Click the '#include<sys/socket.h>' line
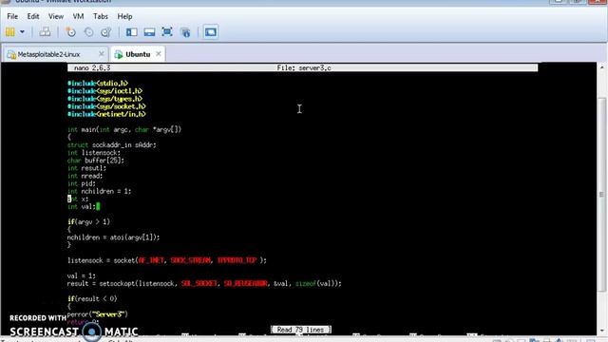Screen dimensions: 608x342 point(106,106)
